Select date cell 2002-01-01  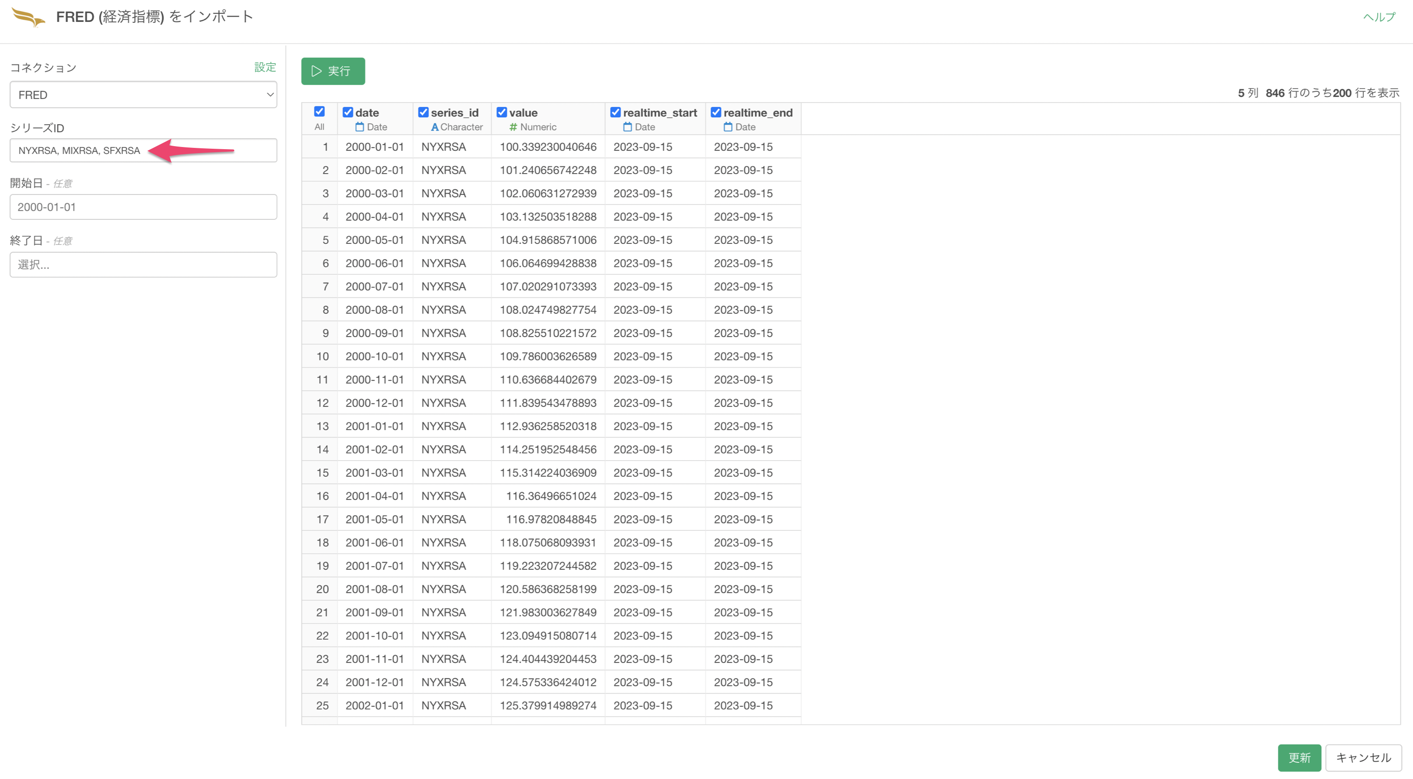(375, 706)
